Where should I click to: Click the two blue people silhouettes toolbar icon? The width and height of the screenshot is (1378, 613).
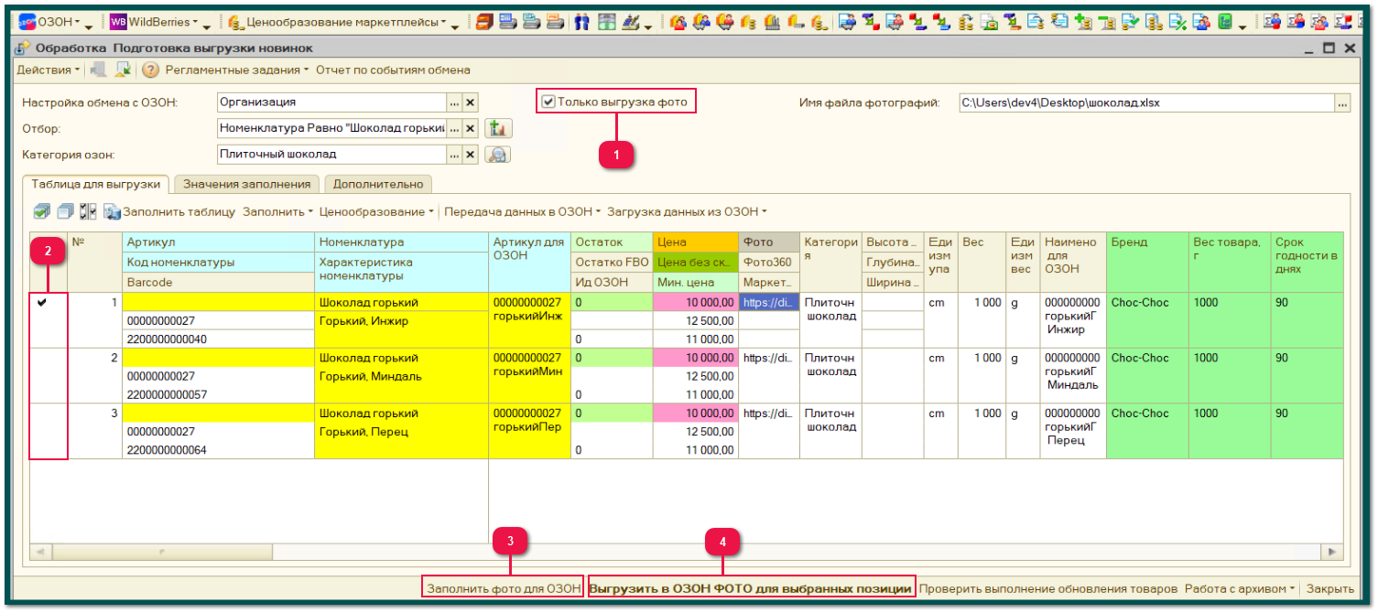pos(581,22)
